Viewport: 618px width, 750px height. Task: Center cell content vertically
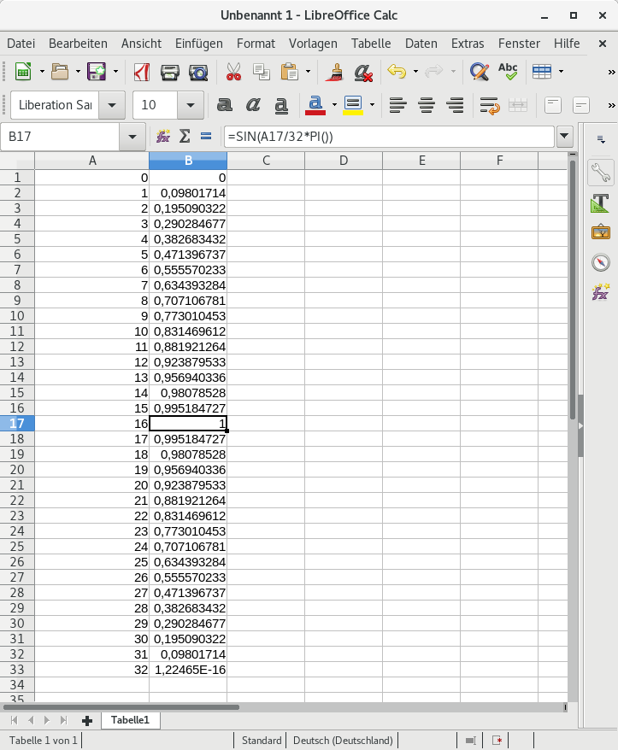pyautogui.click(x=581, y=105)
